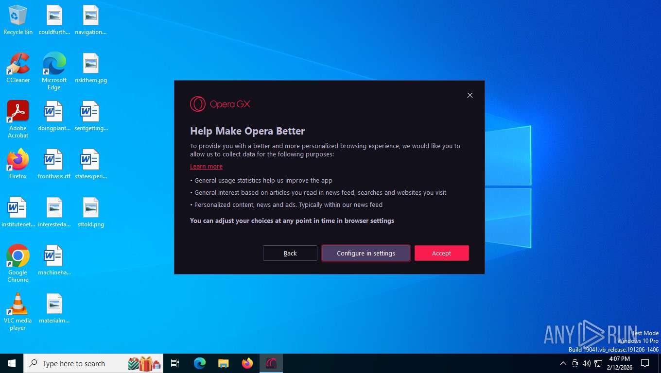Screen dimensions: 661x373
Task: Open the volume control icon
Action: 587,363
